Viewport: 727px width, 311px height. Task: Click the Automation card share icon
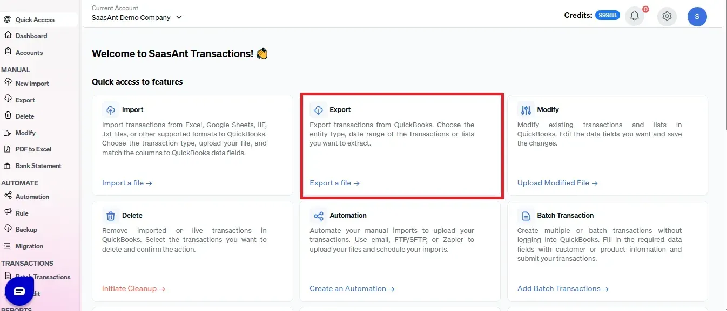(319, 216)
